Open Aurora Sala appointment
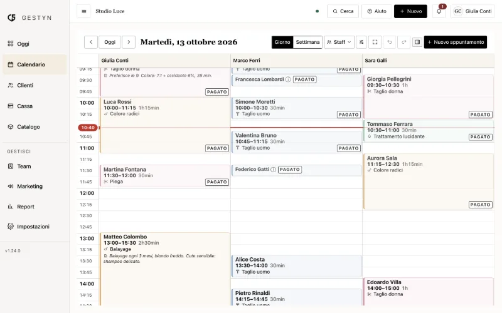The height and width of the screenshot is (313, 502). click(429, 182)
